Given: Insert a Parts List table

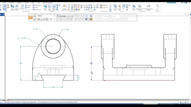Looking at the screenshot, I should click(45, 7).
